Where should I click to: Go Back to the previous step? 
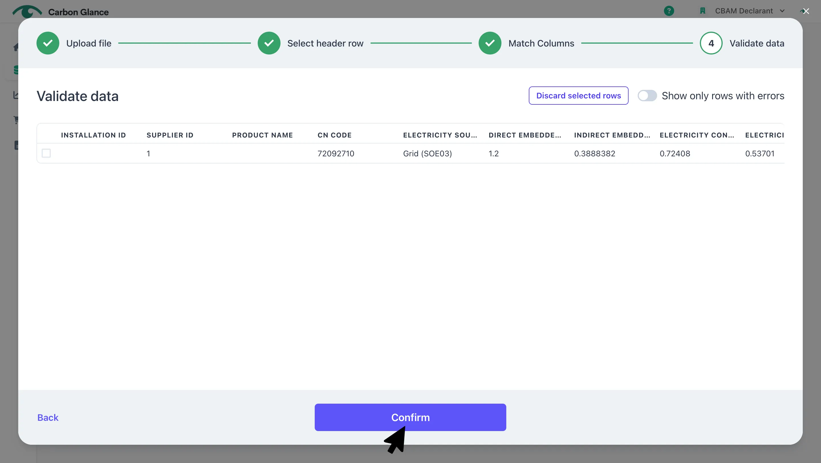click(48, 417)
